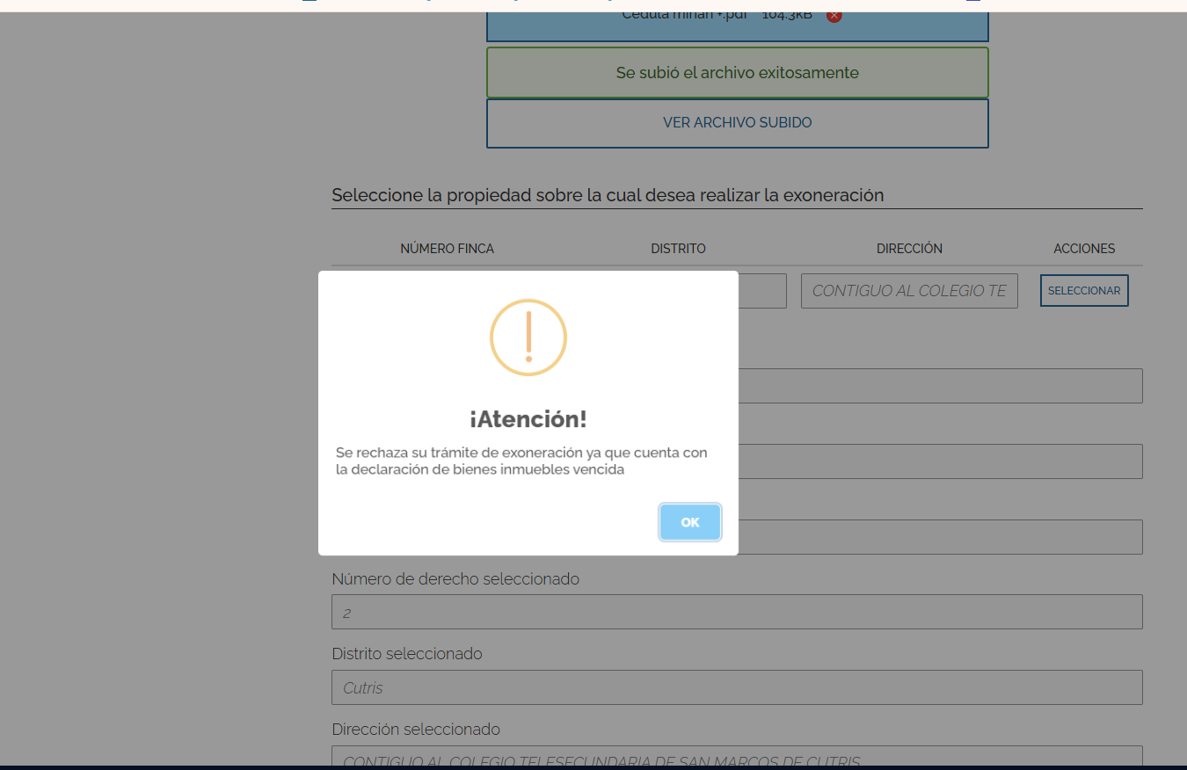
Task: Click the NÚMERO FINCA column header
Action: click(x=447, y=249)
